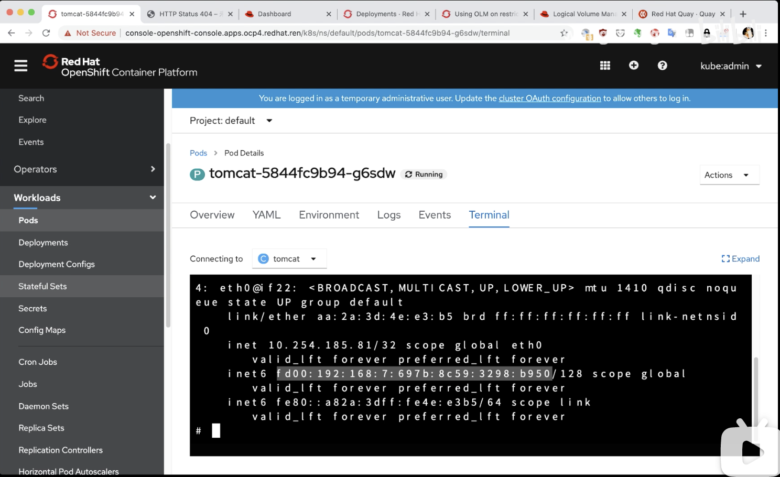Open the tomcat container dropdown
The height and width of the screenshot is (477, 780).
289,258
